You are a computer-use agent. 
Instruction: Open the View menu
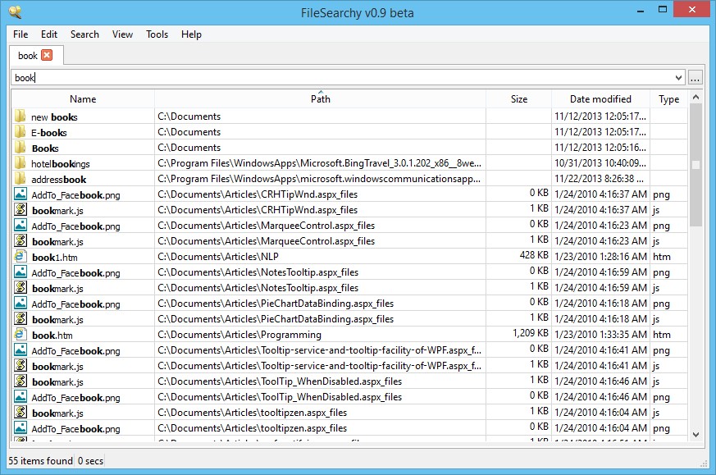[x=122, y=34]
